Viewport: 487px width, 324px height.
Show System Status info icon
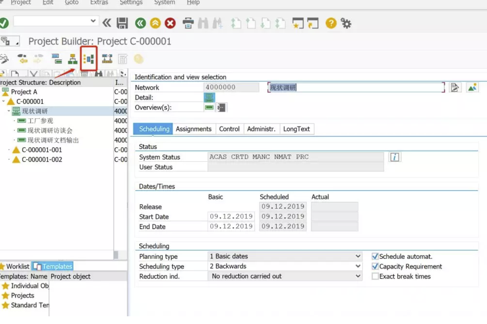394,157
